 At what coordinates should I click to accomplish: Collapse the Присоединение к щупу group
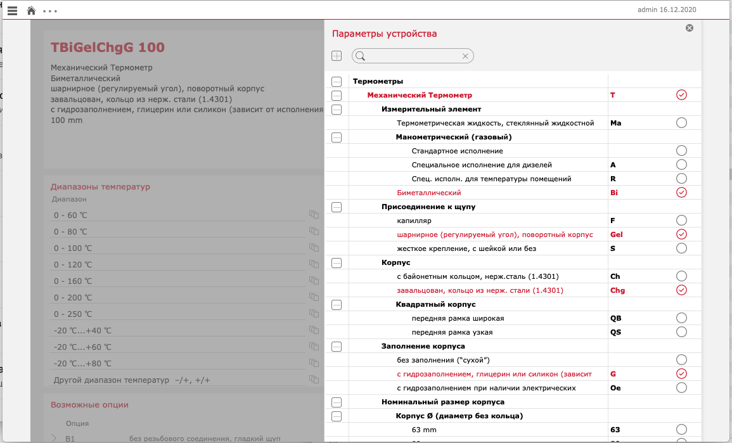pyautogui.click(x=337, y=207)
